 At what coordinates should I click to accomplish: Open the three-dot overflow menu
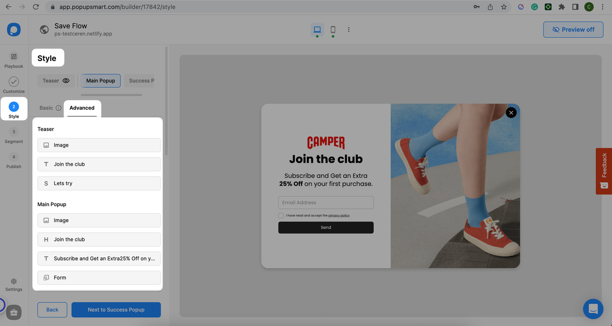[349, 29]
